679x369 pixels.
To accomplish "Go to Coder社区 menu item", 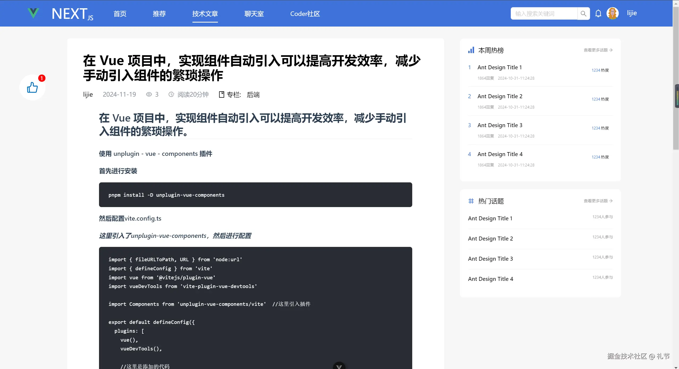I will [x=305, y=14].
